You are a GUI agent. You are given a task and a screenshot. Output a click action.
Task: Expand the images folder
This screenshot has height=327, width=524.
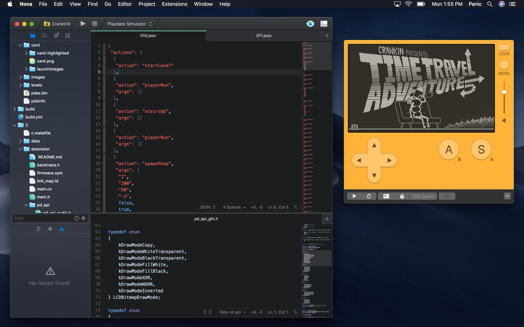20,77
